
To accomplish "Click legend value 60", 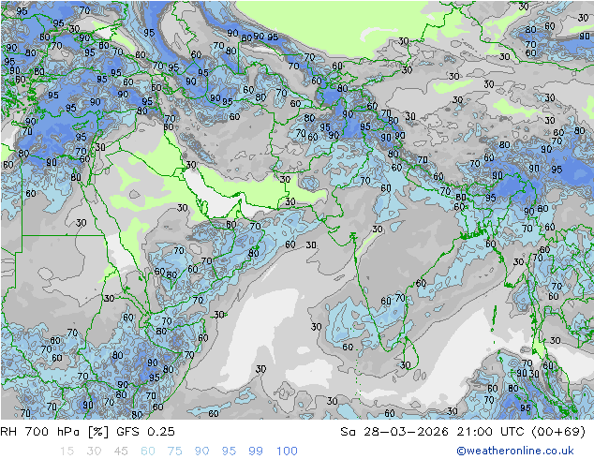I will click(x=148, y=451).
